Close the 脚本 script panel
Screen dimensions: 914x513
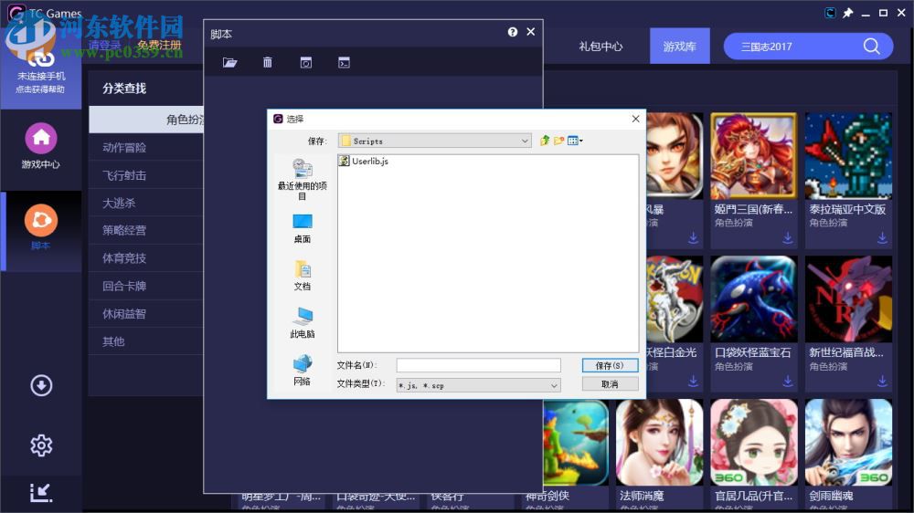[530, 31]
